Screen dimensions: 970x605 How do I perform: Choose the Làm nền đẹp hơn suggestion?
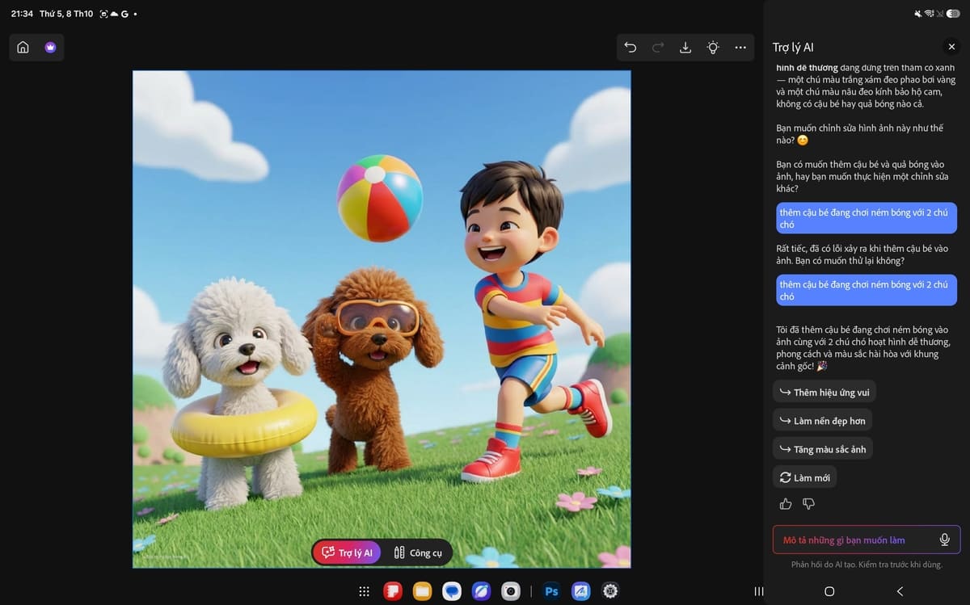pyautogui.click(x=822, y=421)
